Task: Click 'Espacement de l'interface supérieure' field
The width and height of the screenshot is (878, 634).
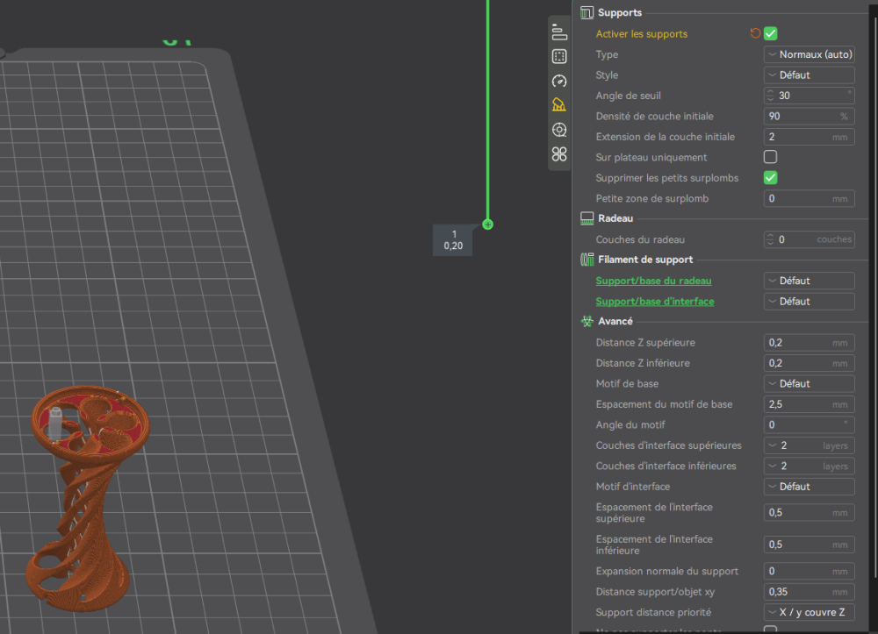Action: [810, 513]
